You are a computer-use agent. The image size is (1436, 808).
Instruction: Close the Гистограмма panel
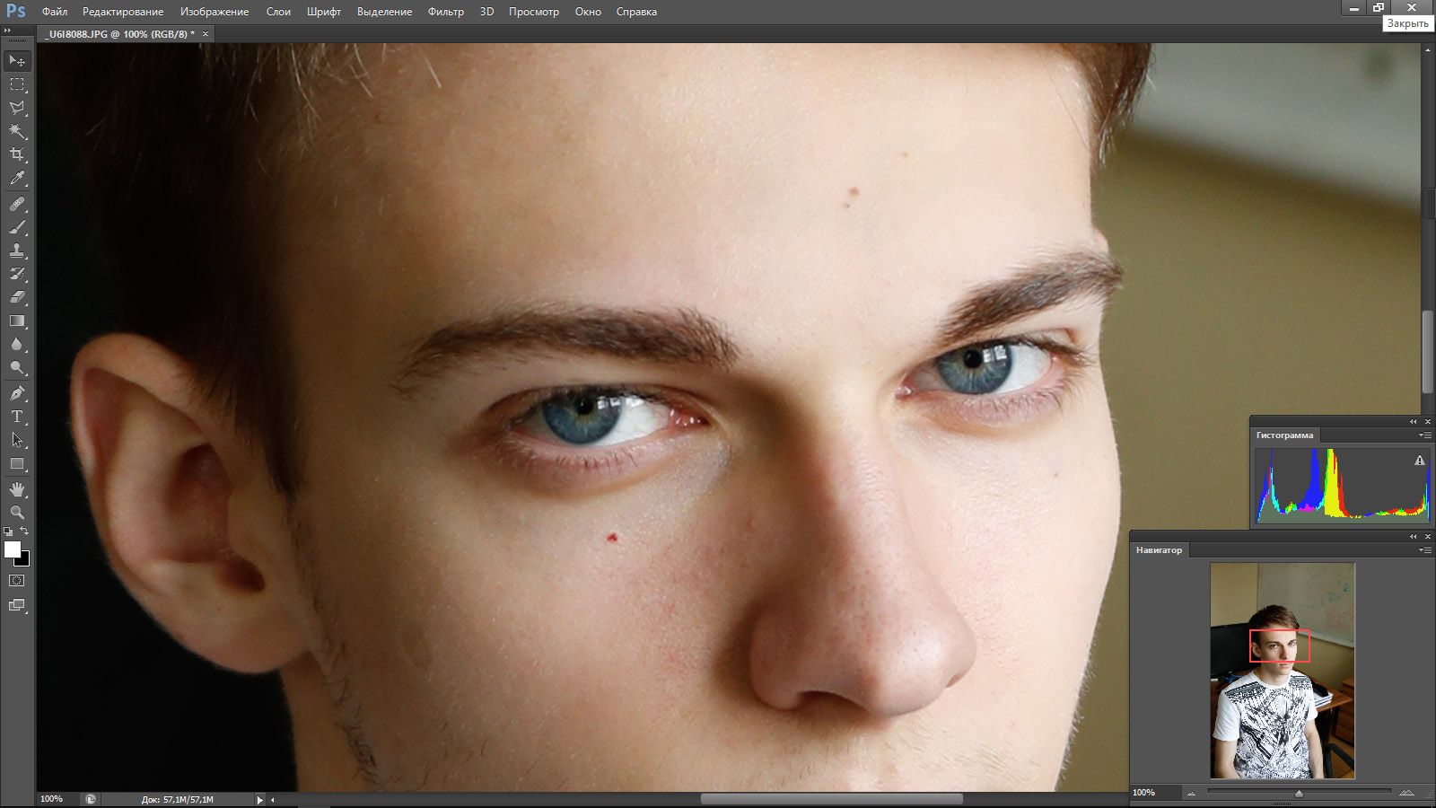(1427, 422)
